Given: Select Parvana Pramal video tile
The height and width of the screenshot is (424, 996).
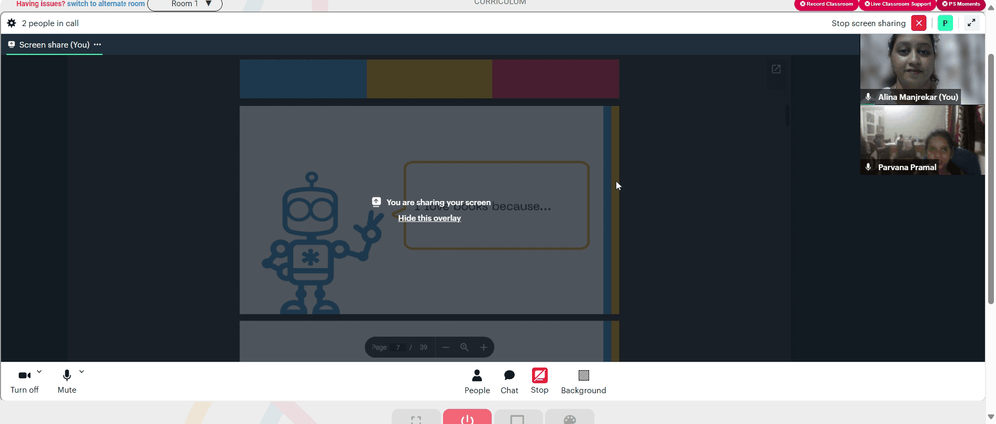Looking at the screenshot, I should coord(922,139).
